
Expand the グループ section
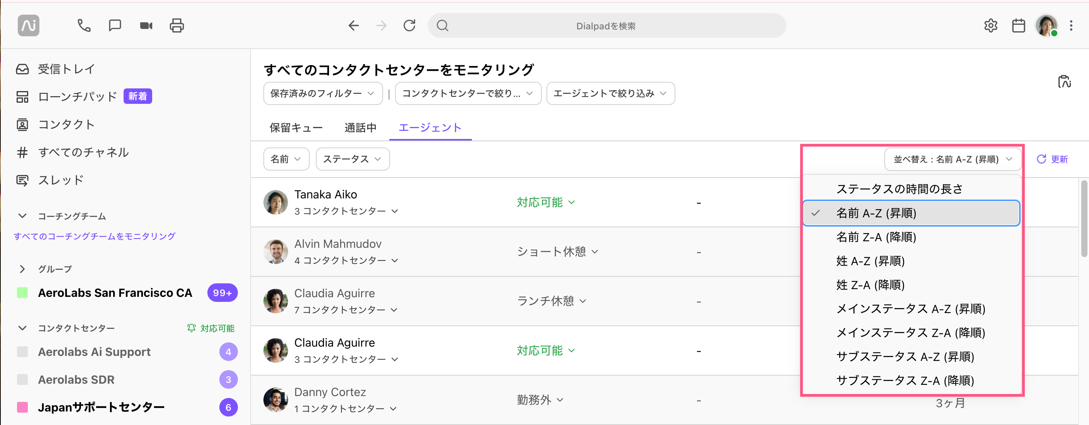22,269
